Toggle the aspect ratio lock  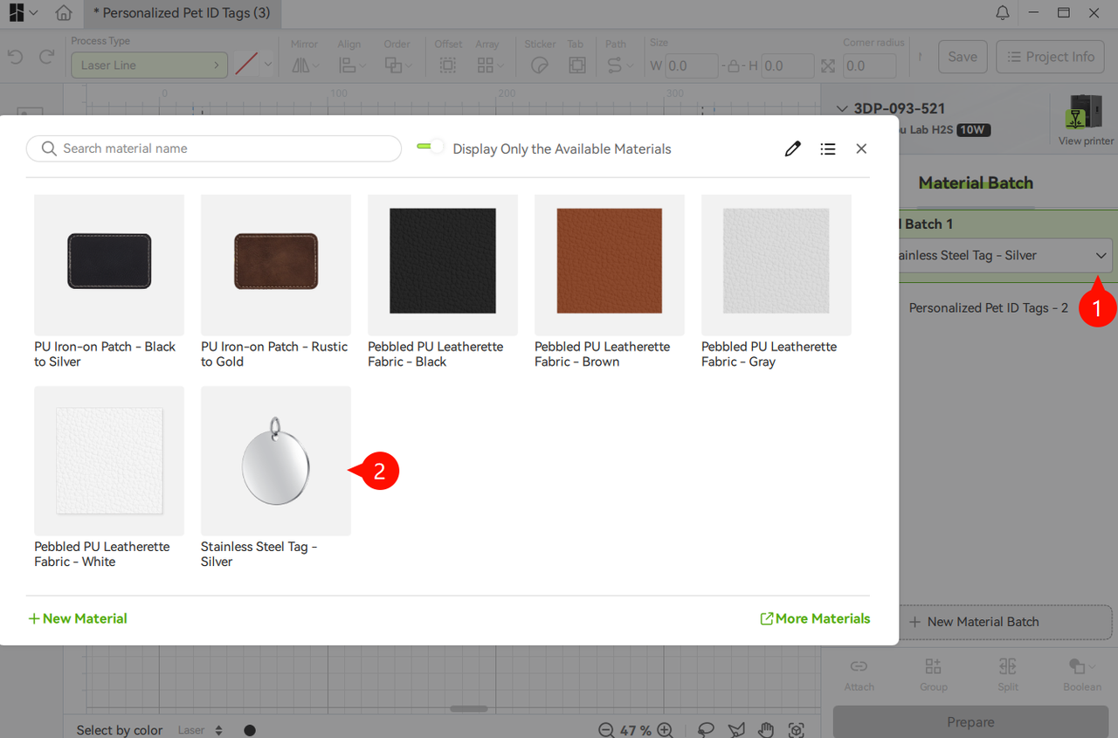coord(734,66)
